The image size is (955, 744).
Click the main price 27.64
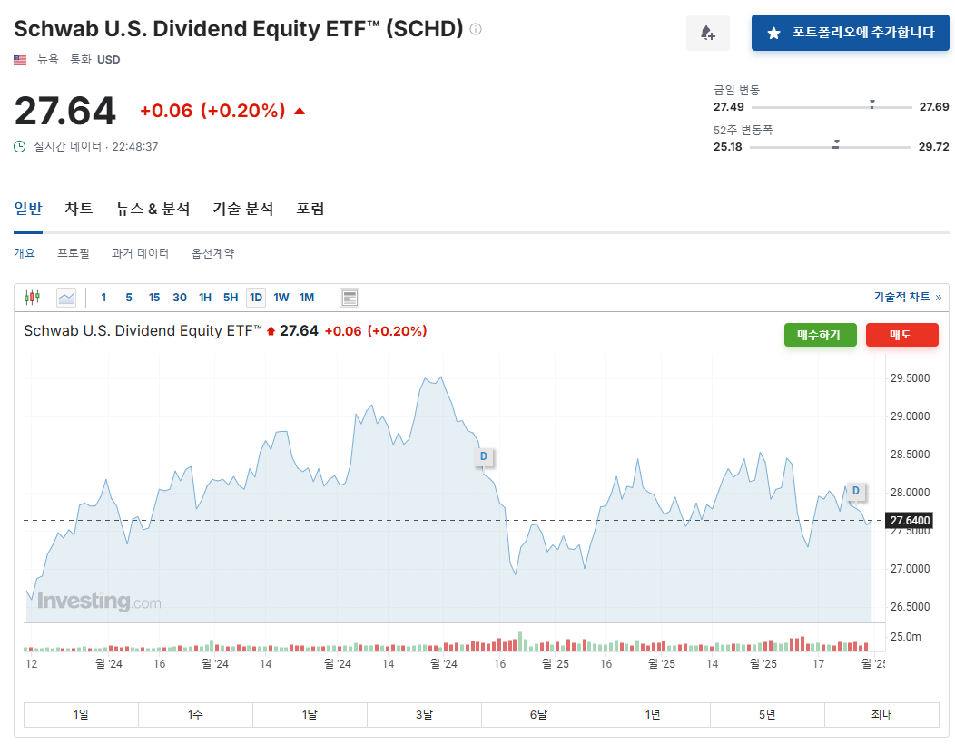(65, 111)
